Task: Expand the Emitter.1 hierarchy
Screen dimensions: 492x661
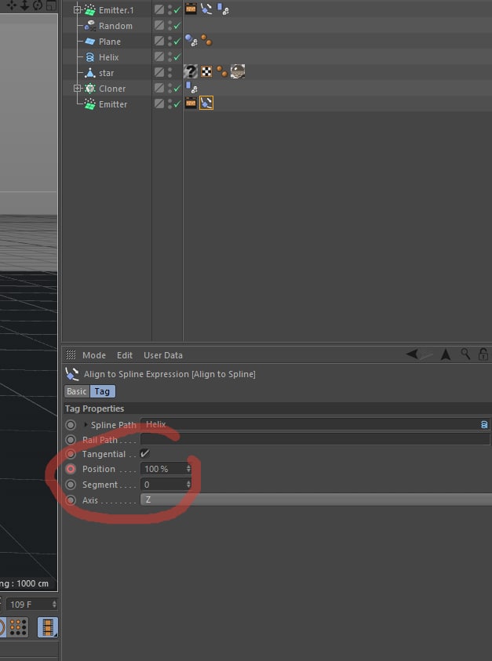Action: [x=77, y=9]
